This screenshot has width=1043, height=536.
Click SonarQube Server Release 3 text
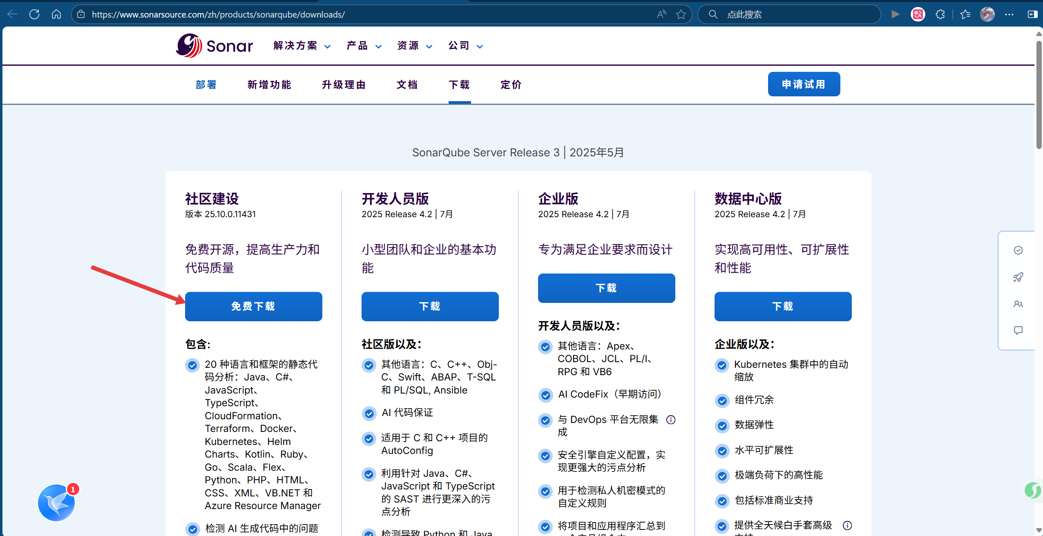click(486, 152)
